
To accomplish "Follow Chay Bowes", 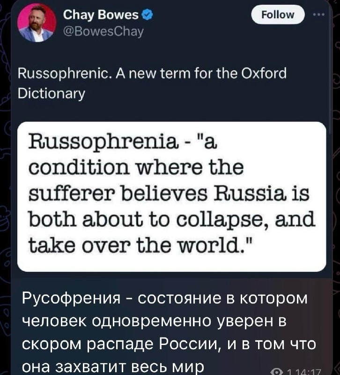I will 278,15.
